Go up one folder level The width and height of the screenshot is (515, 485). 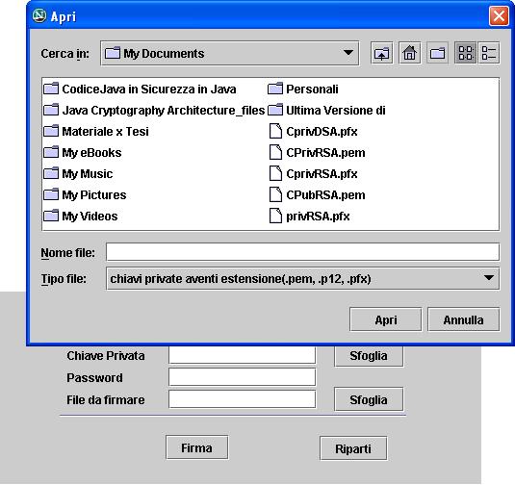point(381,53)
